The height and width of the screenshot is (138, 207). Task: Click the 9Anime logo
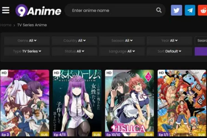pos(38,11)
